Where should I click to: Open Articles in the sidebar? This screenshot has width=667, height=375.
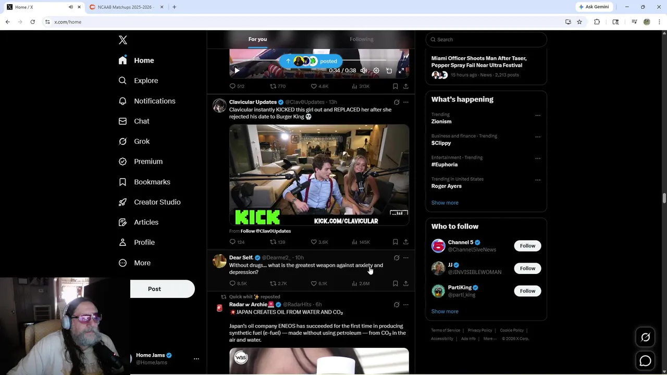[x=139, y=222]
